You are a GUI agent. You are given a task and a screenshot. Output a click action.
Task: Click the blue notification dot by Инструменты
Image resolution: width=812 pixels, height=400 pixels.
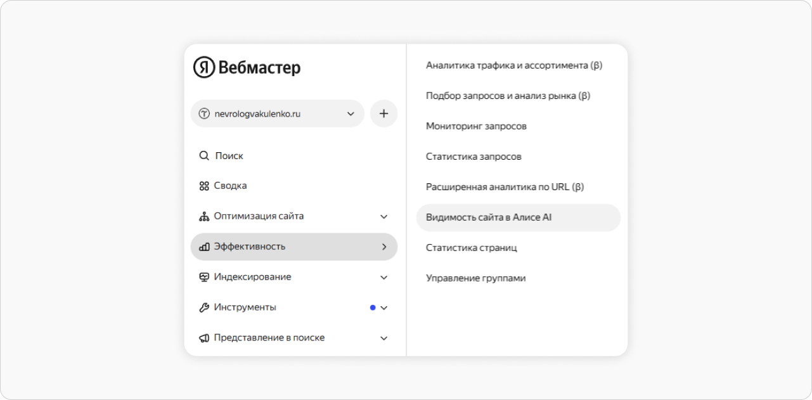point(373,307)
